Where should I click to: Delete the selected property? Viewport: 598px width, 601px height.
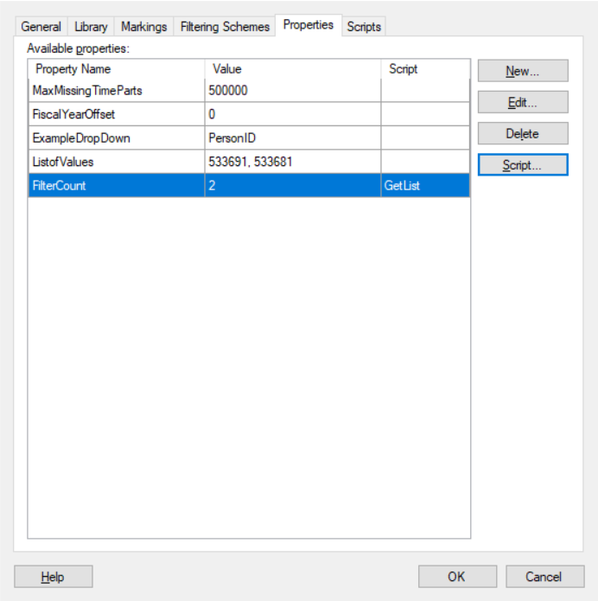pyautogui.click(x=523, y=134)
